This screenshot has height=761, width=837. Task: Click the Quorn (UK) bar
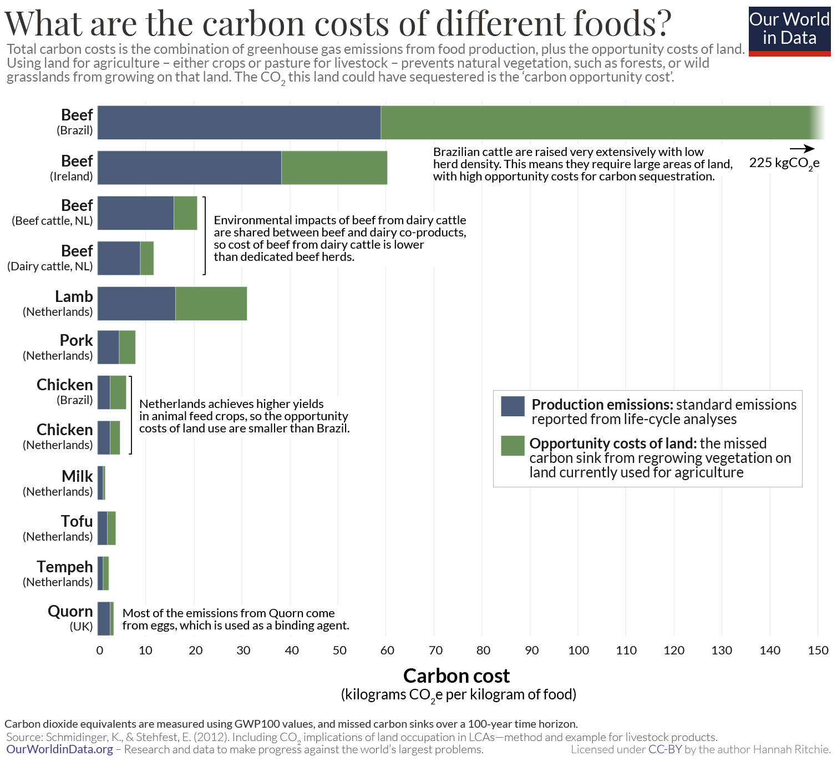click(x=104, y=618)
